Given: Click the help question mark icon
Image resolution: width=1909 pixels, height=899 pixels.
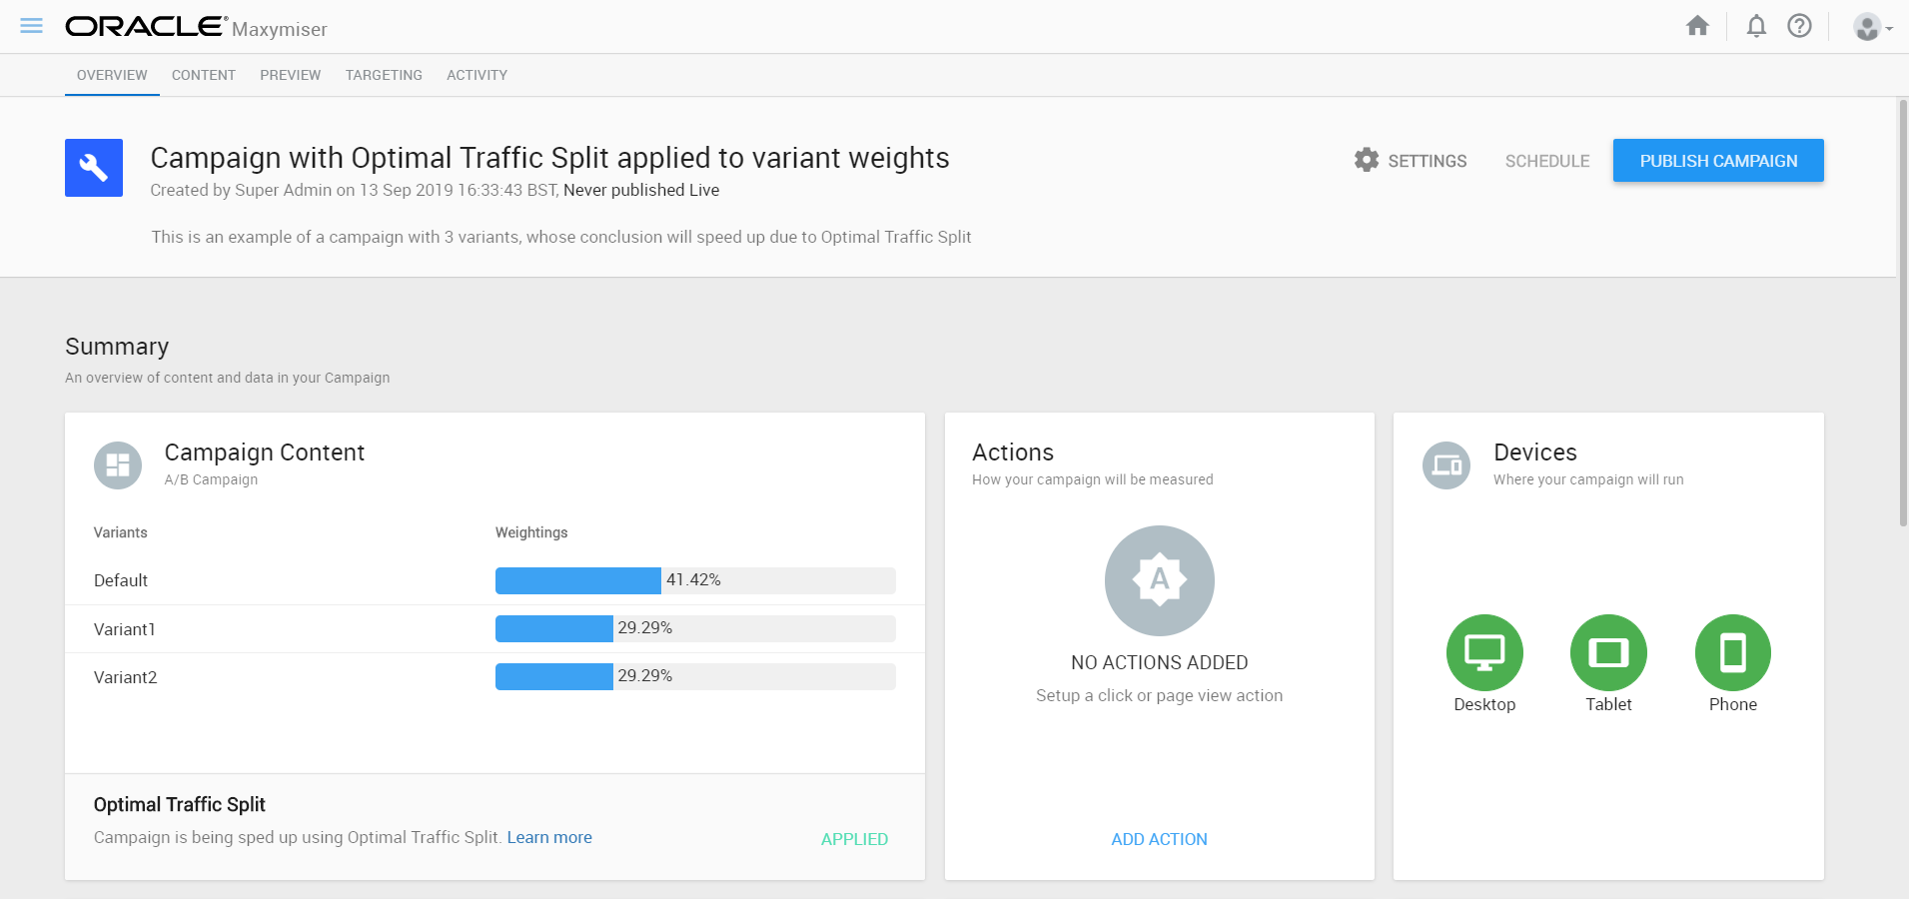Looking at the screenshot, I should point(1799,26).
